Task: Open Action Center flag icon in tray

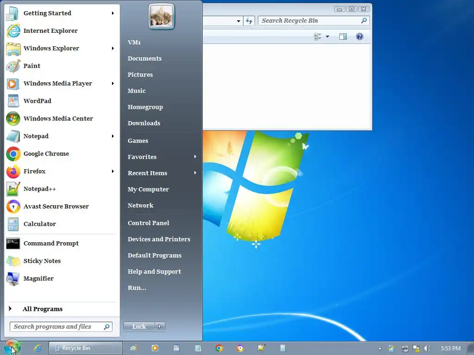Action: pyautogui.click(x=416, y=349)
